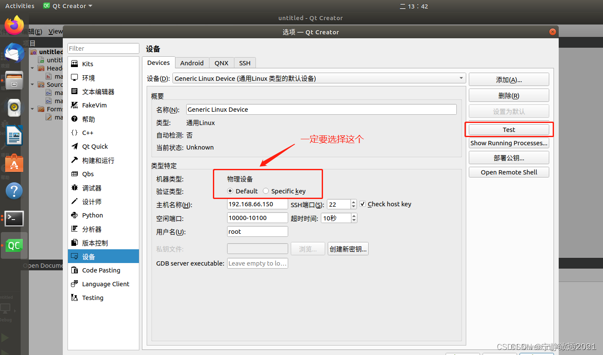
Task: Select the 环境 category icon
Action: 74,77
